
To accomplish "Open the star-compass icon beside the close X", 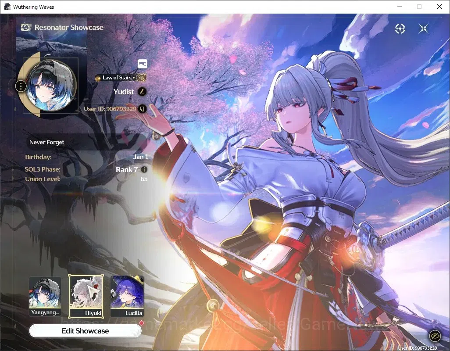I will point(400,29).
